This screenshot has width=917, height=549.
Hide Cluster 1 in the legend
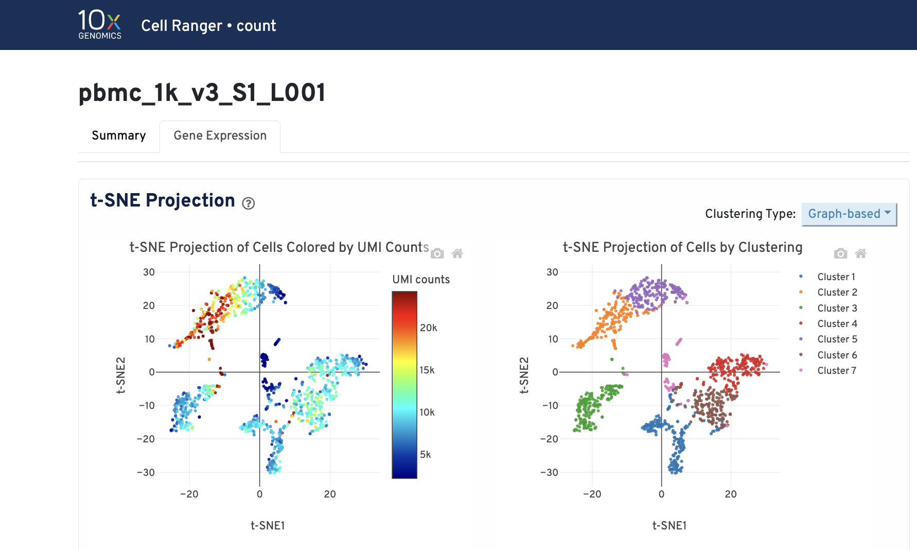[836, 277]
